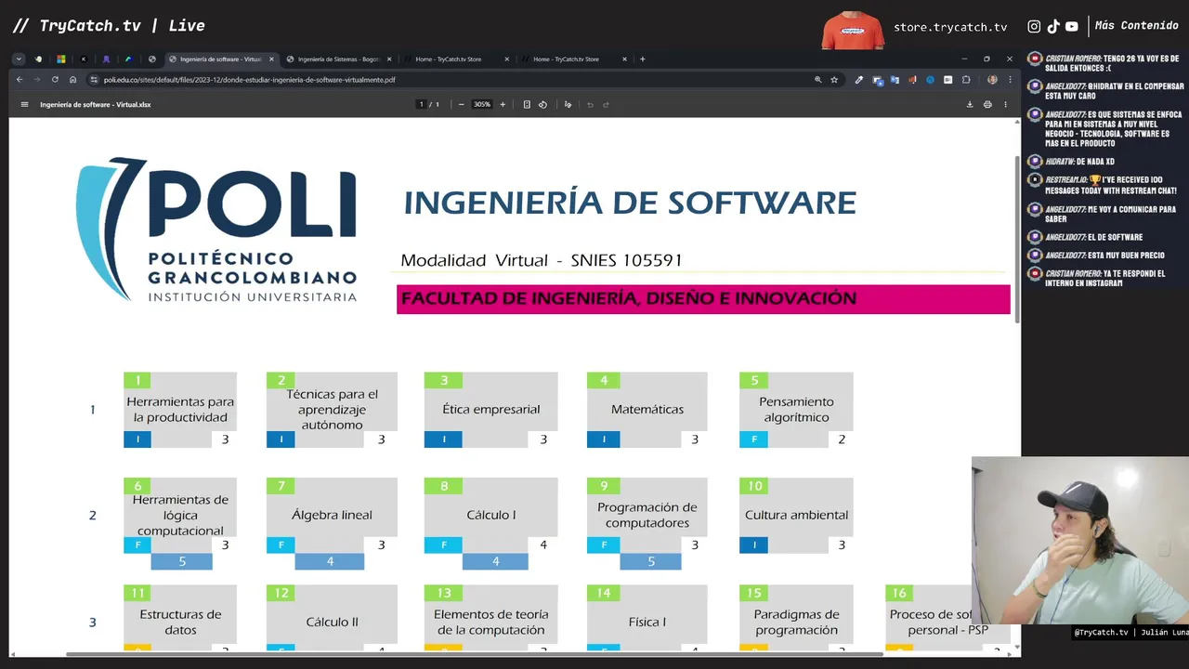1189x669 pixels.
Task: Click the pink Facultad de Ingeniería banner
Action: [703, 299]
